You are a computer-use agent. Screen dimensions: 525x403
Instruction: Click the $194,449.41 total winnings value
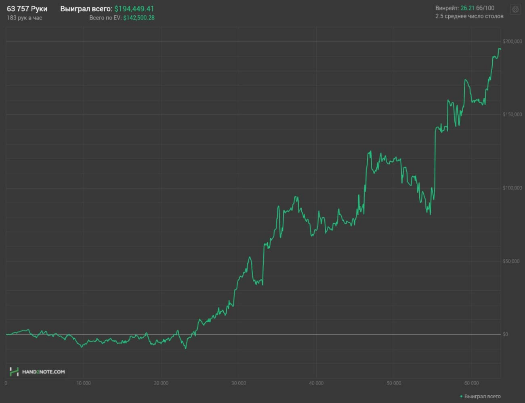click(134, 8)
